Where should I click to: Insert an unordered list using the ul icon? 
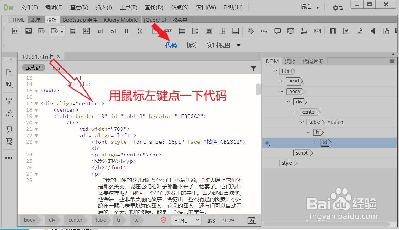(100, 31)
